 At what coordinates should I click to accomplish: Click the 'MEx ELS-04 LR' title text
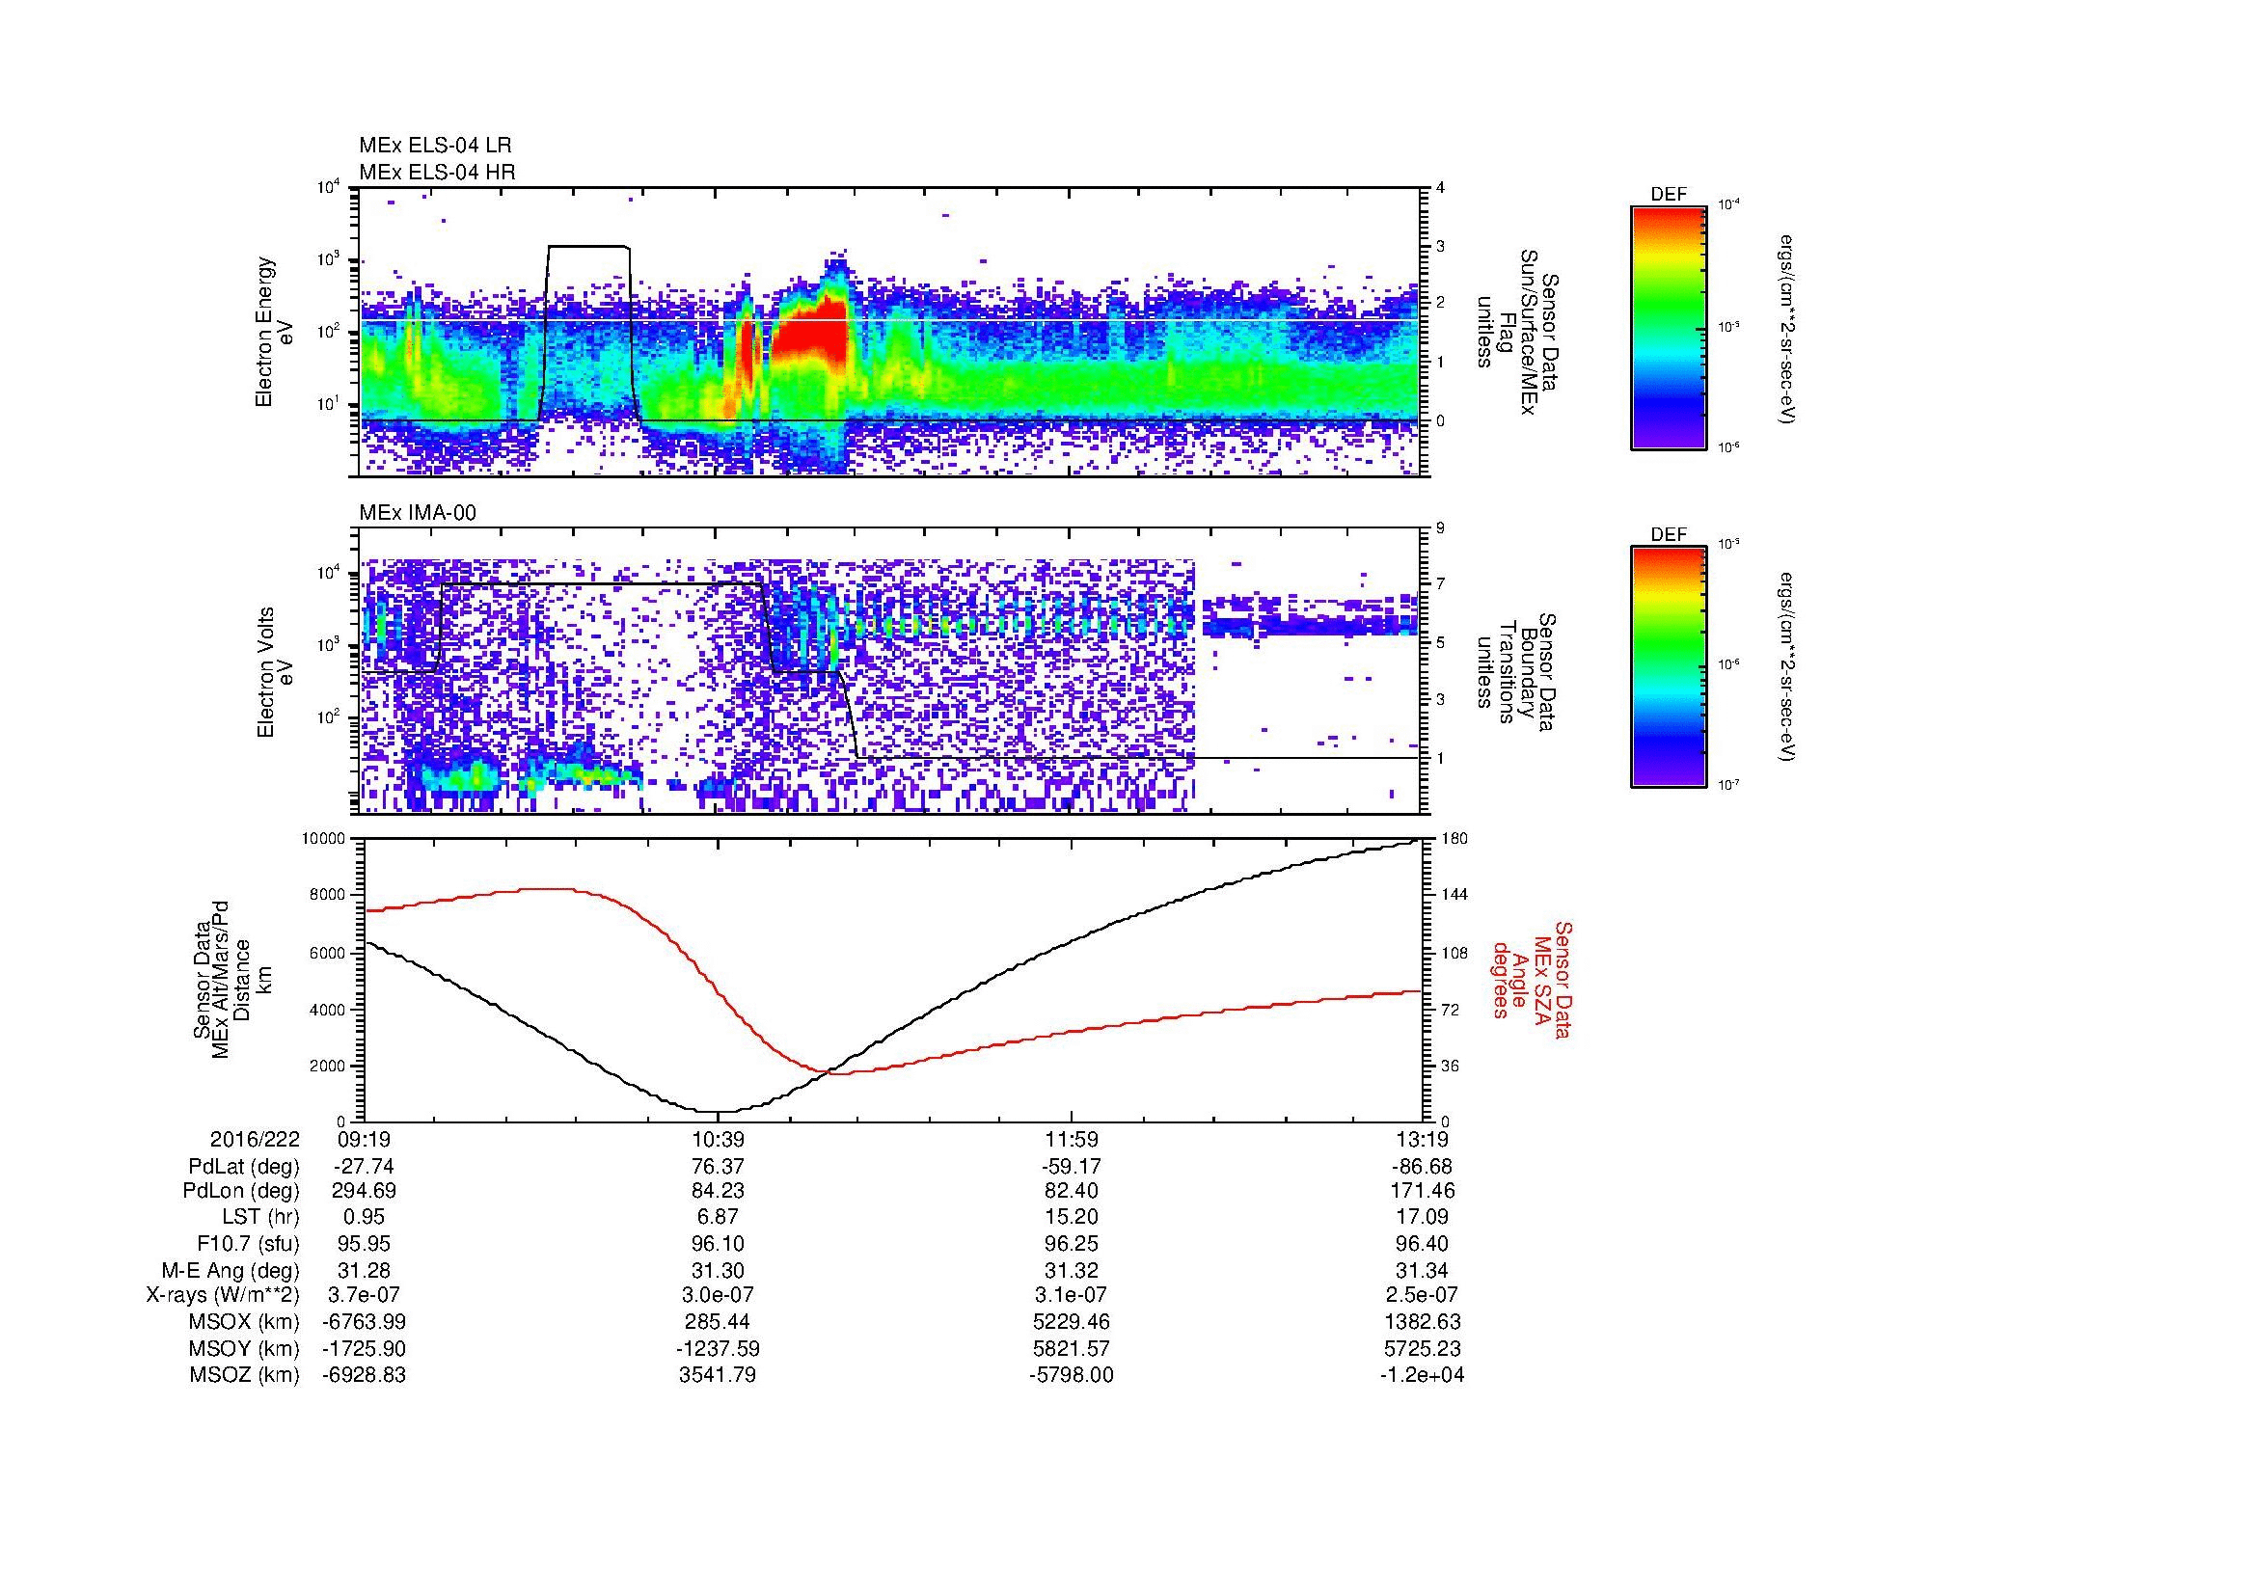click(x=434, y=146)
